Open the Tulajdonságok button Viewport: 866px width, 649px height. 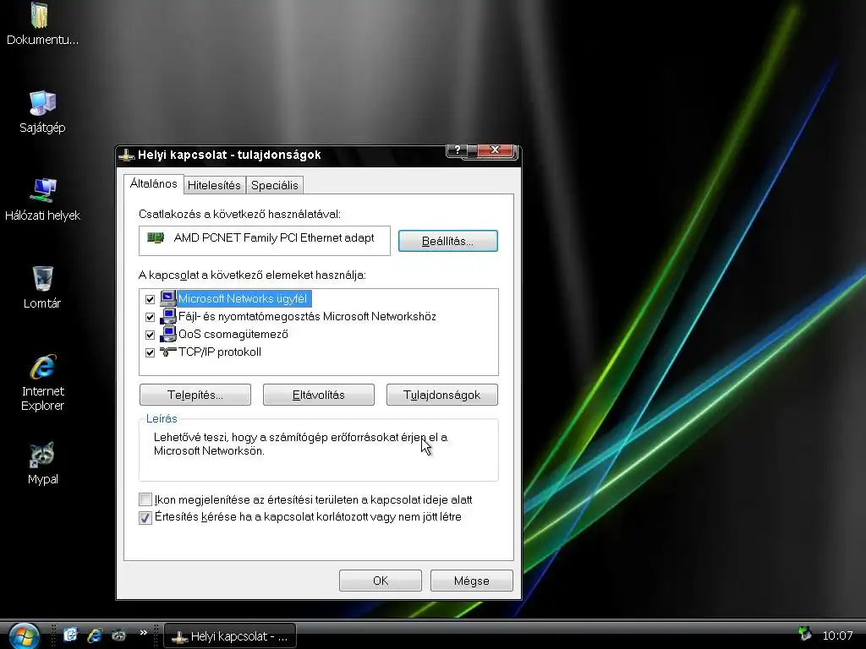point(441,395)
